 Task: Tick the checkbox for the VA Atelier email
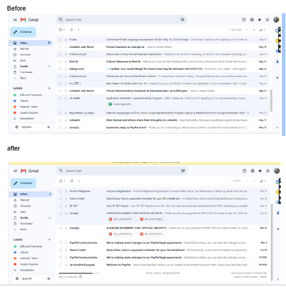point(60,98)
